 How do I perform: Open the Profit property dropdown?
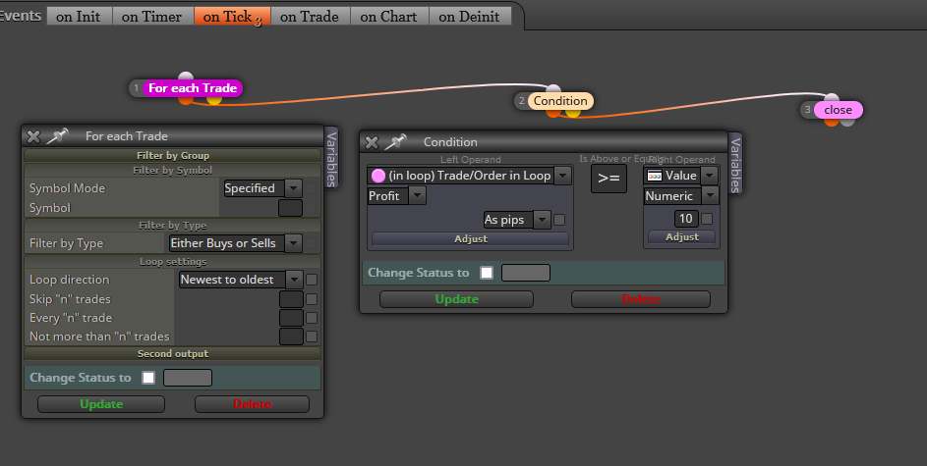click(x=396, y=196)
